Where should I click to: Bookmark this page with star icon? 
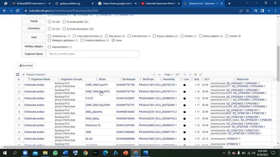coord(248,10)
